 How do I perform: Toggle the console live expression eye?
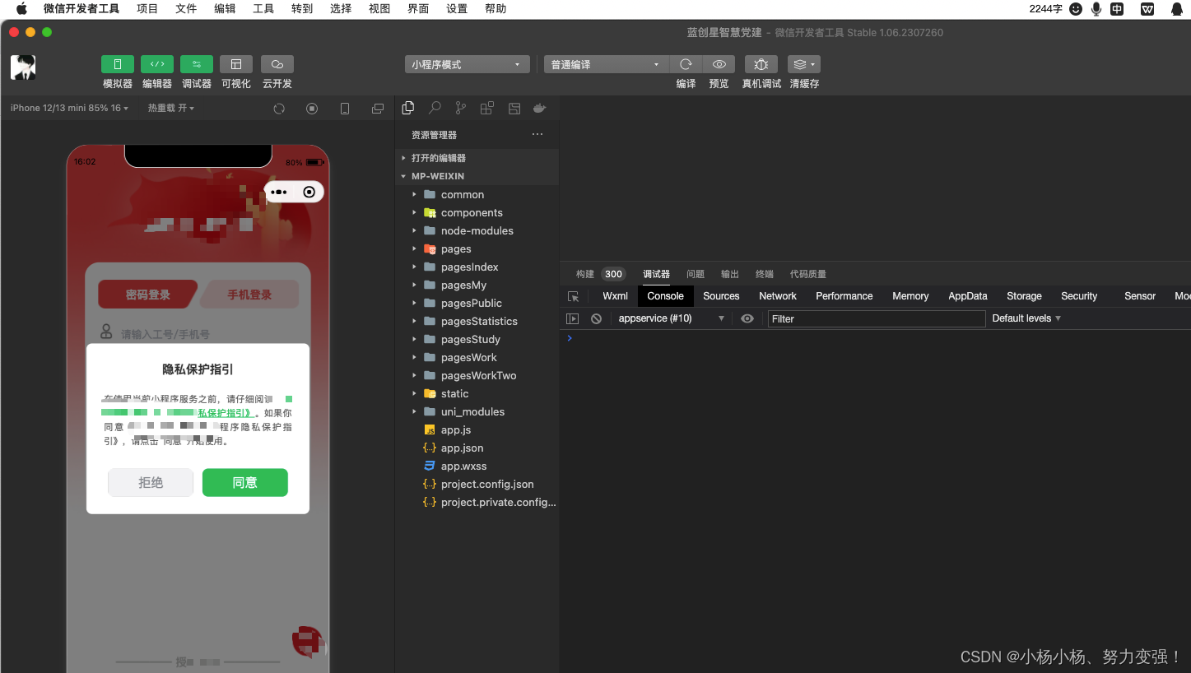(x=747, y=318)
